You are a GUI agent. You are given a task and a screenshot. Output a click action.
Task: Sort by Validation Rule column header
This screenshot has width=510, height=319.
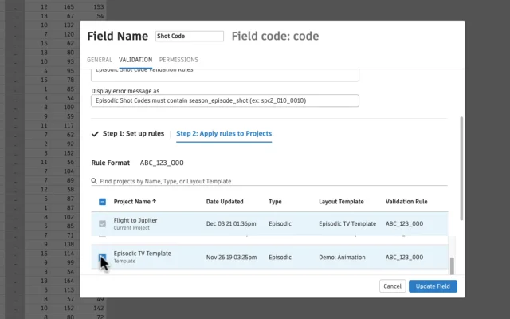tap(406, 202)
